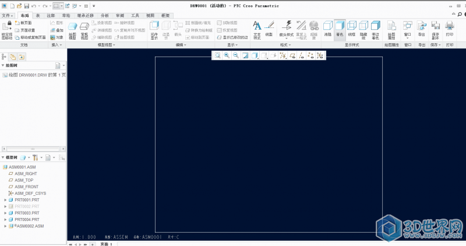
Task: Click the 线型 (line style) icon
Action: click(269, 29)
